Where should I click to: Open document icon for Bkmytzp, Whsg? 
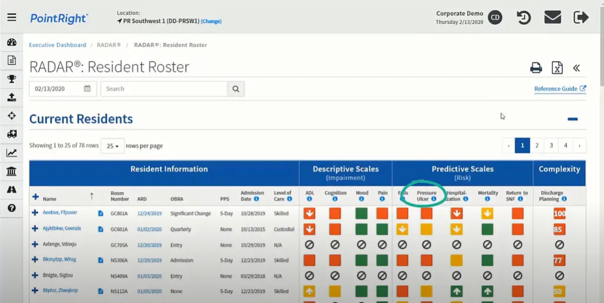(x=100, y=261)
